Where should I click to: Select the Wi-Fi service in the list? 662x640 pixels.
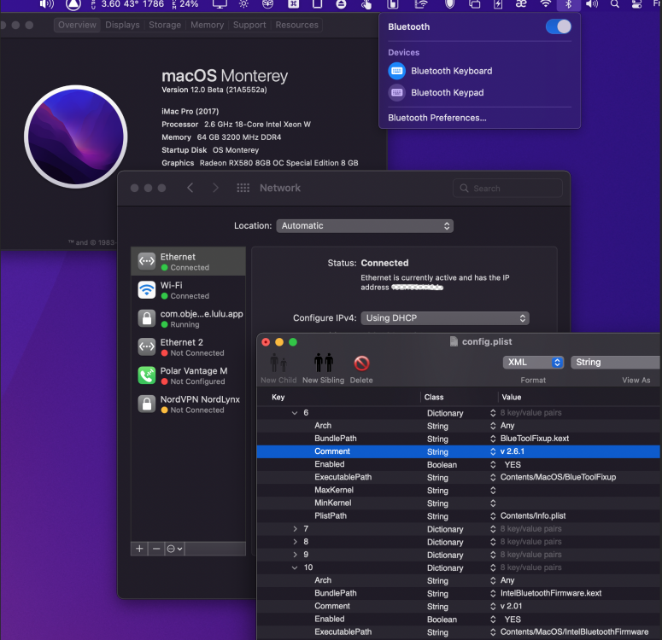point(188,290)
